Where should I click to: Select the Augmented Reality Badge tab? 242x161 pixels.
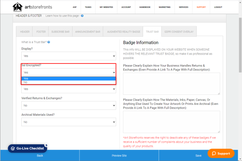[124, 32]
